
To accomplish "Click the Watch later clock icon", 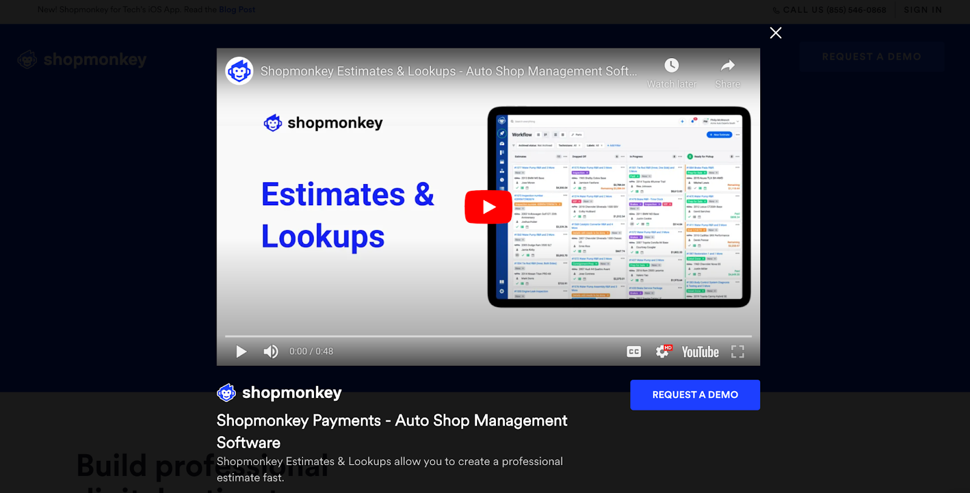I will (x=671, y=65).
